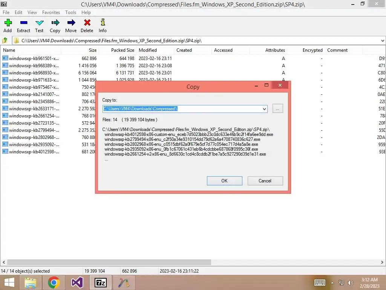Go up one folder level icon
The height and width of the screenshot is (290, 386).
point(5,40)
